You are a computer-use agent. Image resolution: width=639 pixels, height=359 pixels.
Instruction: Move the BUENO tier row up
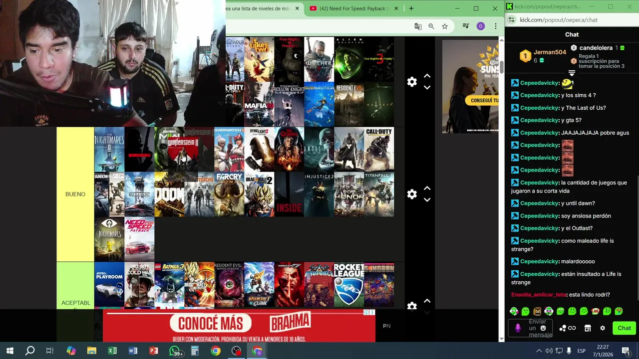point(427,188)
